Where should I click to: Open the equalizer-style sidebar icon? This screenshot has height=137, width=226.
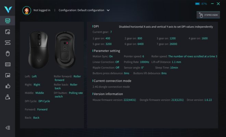8,64
